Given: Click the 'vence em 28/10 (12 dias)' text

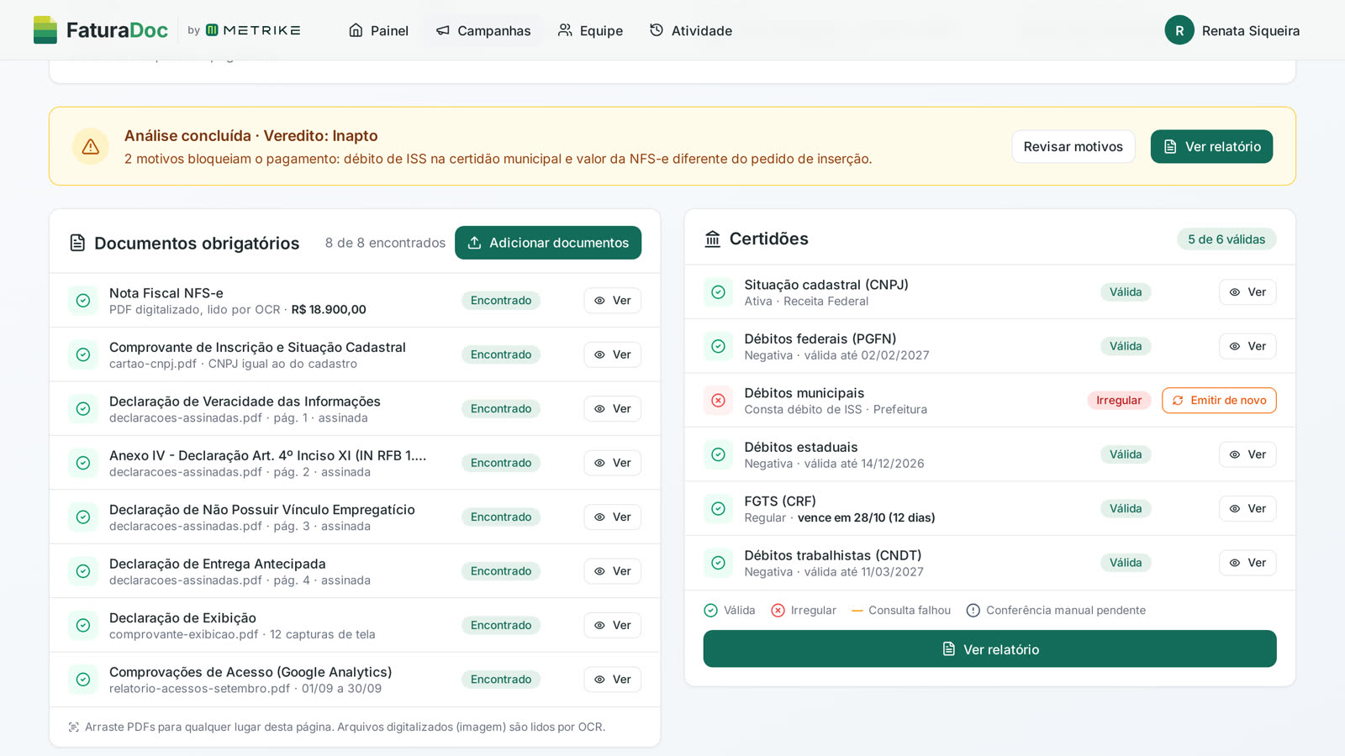Looking at the screenshot, I should 866,518.
